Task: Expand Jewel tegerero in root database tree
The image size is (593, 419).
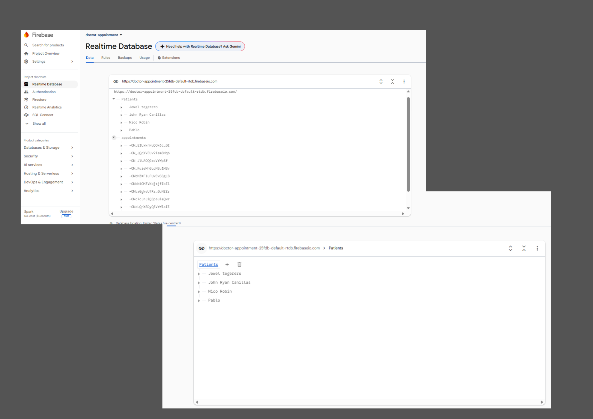Action: (121, 107)
